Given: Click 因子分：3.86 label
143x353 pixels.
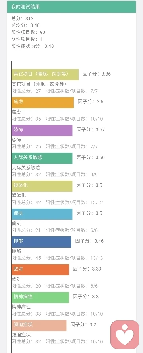Looking at the screenshot, I should [x=97, y=74].
